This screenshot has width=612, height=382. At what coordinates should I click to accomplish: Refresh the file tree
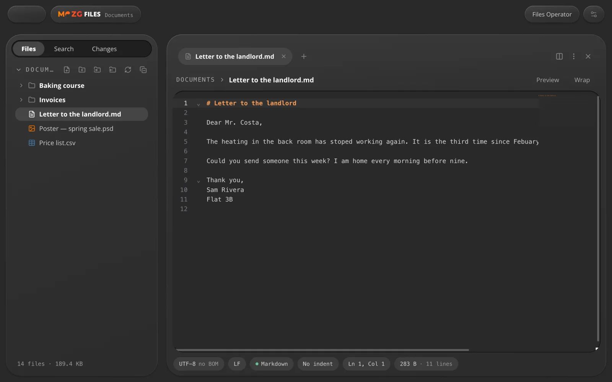[x=128, y=70]
